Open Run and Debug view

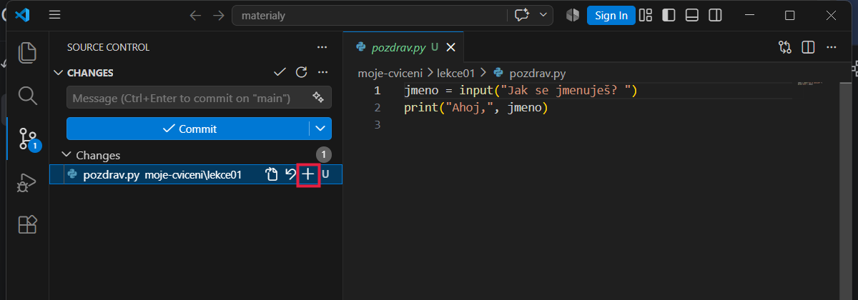pyautogui.click(x=27, y=183)
